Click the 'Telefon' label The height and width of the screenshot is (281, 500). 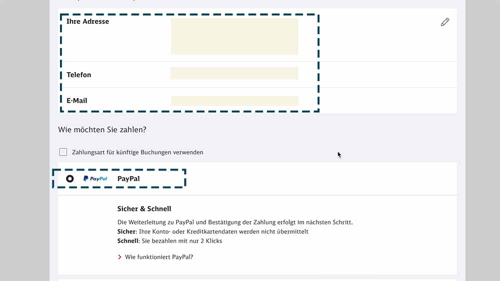point(79,75)
